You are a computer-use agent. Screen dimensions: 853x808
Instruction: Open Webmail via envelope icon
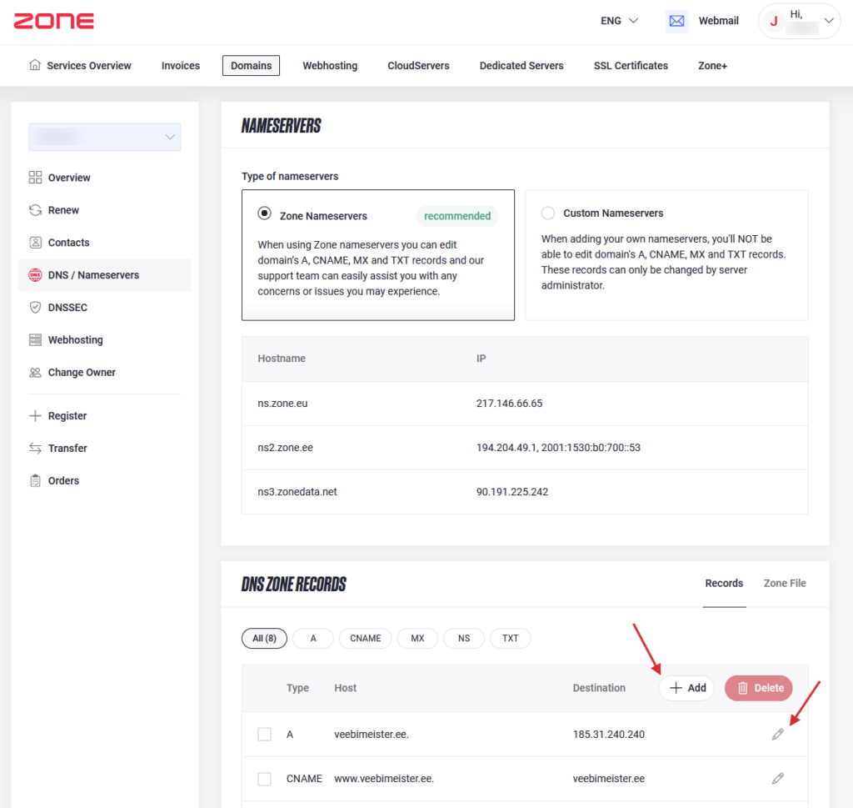[x=676, y=21]
